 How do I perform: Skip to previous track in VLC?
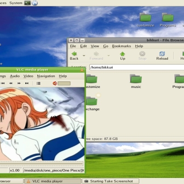click(3, 83)
